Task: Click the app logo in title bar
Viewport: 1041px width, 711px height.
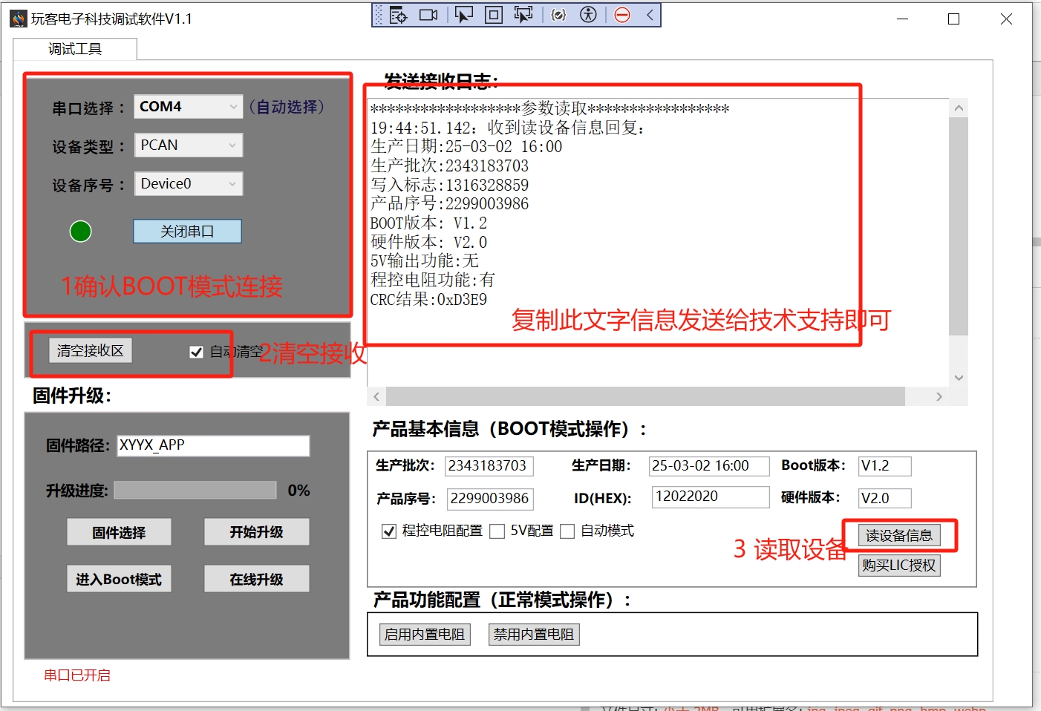Action: (x=19, y=19)
